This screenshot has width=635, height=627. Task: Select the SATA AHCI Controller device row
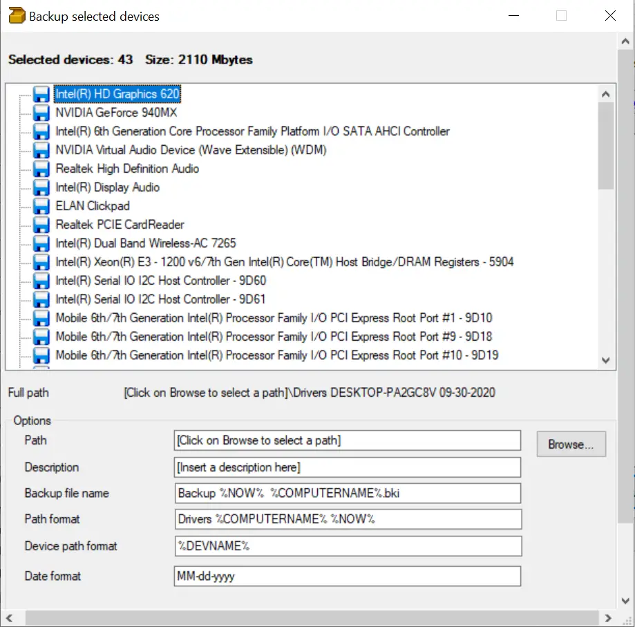[252, 131]
